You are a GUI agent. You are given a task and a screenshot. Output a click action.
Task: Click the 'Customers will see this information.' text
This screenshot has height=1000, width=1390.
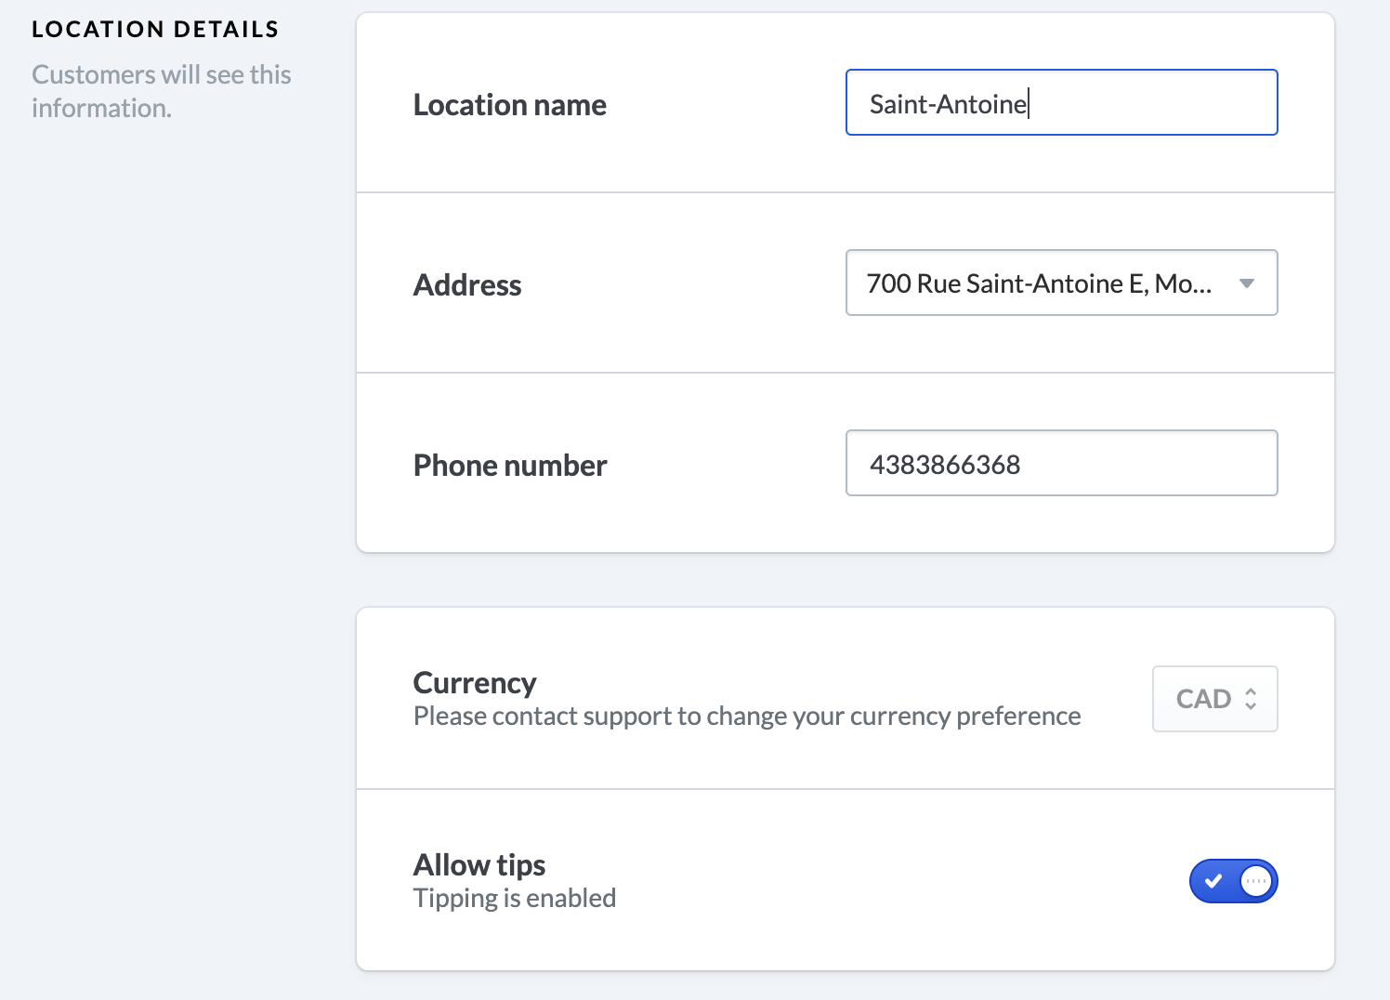[162, 91]
